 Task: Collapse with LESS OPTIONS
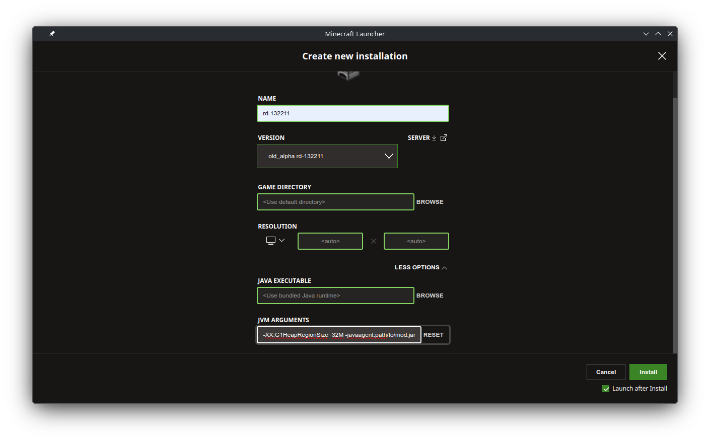421,267
